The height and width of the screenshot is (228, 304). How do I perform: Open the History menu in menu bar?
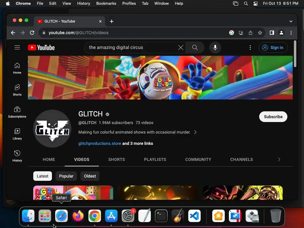pyautogui.click(x=83, y=3)
